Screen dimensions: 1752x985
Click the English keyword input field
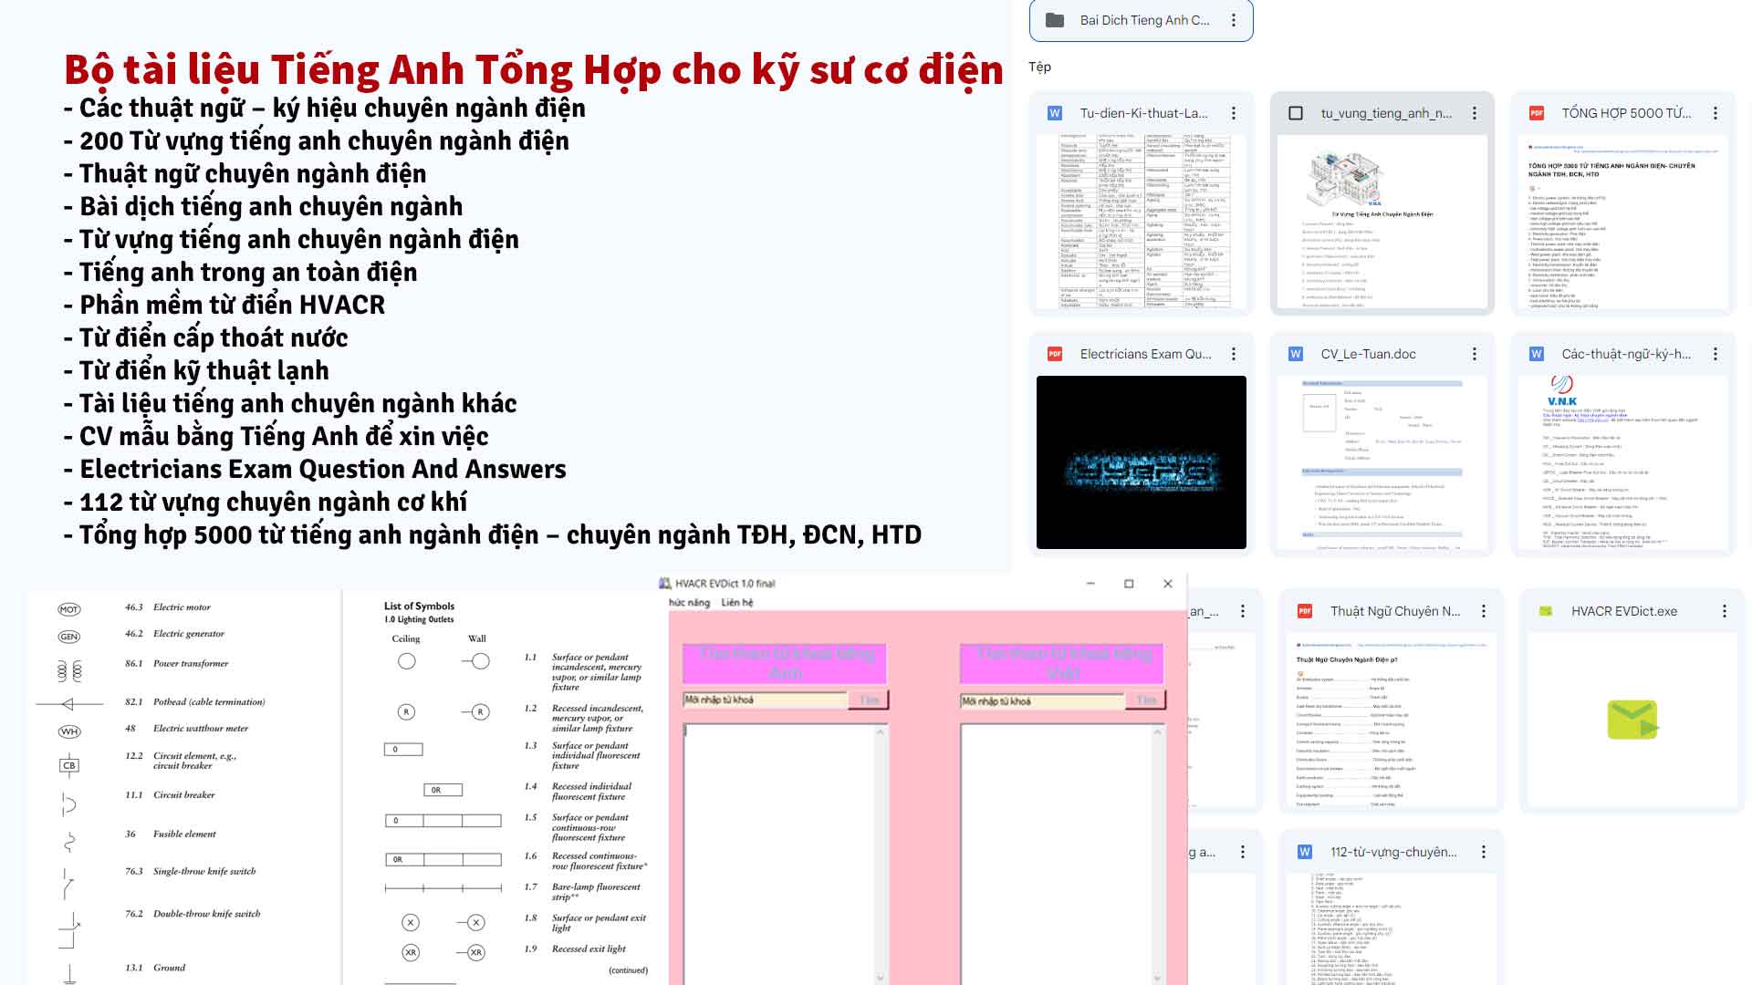pos(765,700)
